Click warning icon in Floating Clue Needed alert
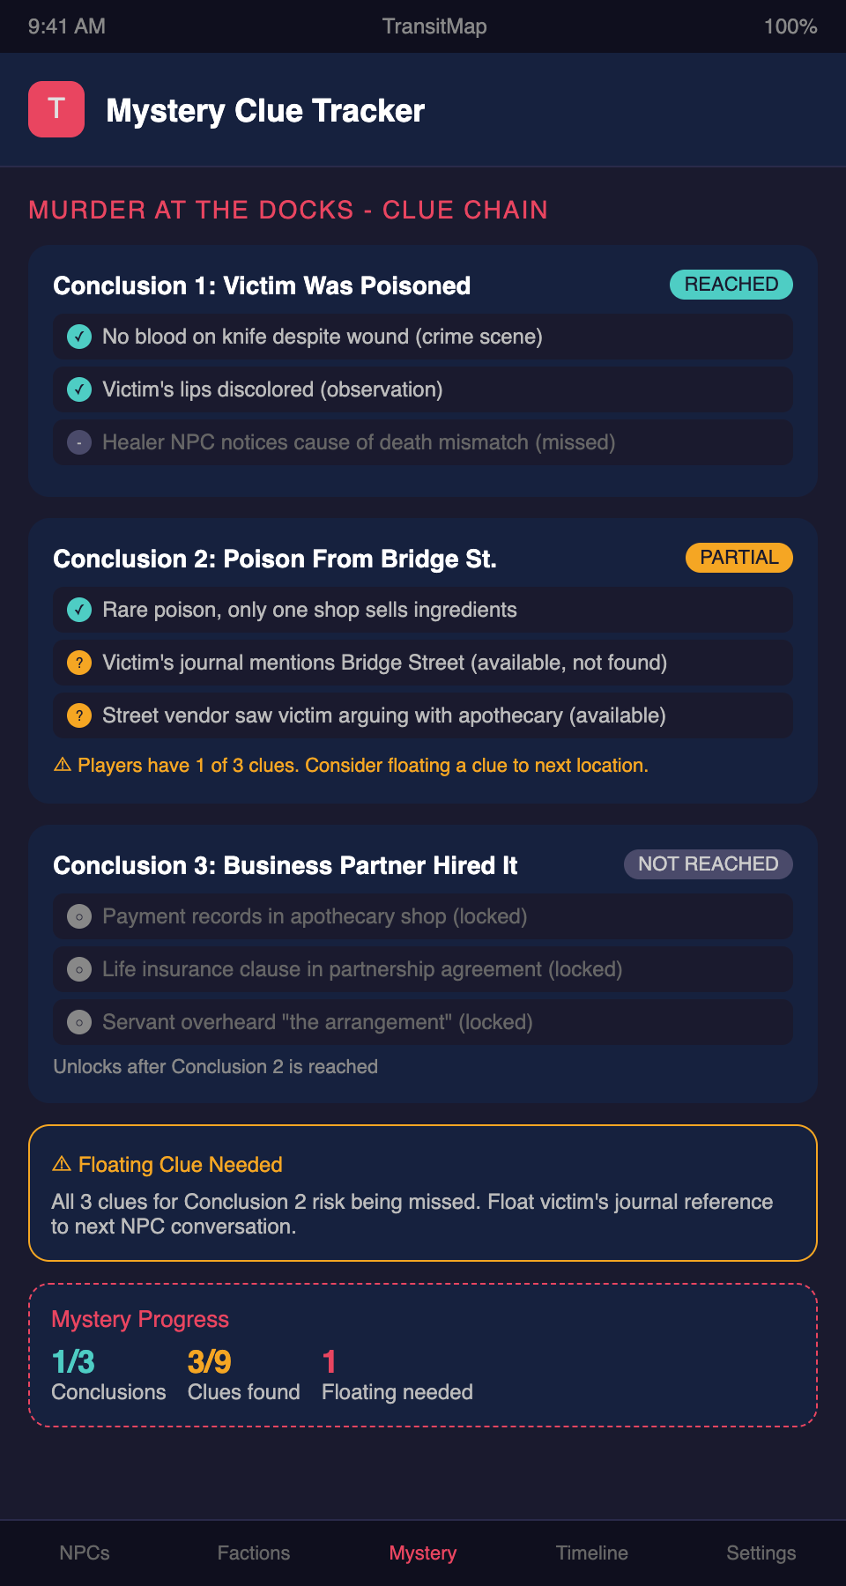The width and height of the screenshot is (846, 1586). 62,1164
